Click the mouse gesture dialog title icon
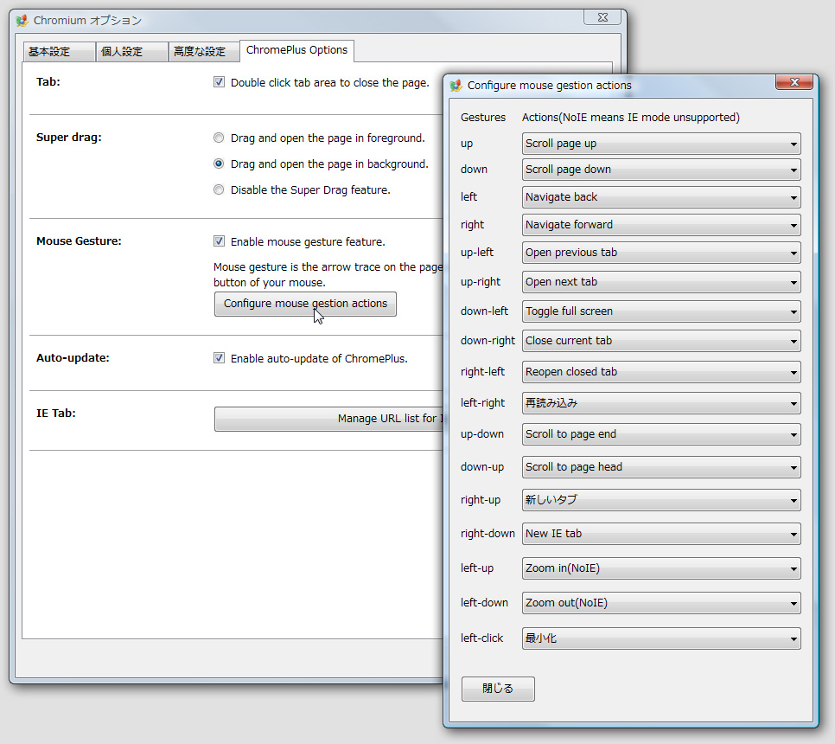 coord(456,86)
